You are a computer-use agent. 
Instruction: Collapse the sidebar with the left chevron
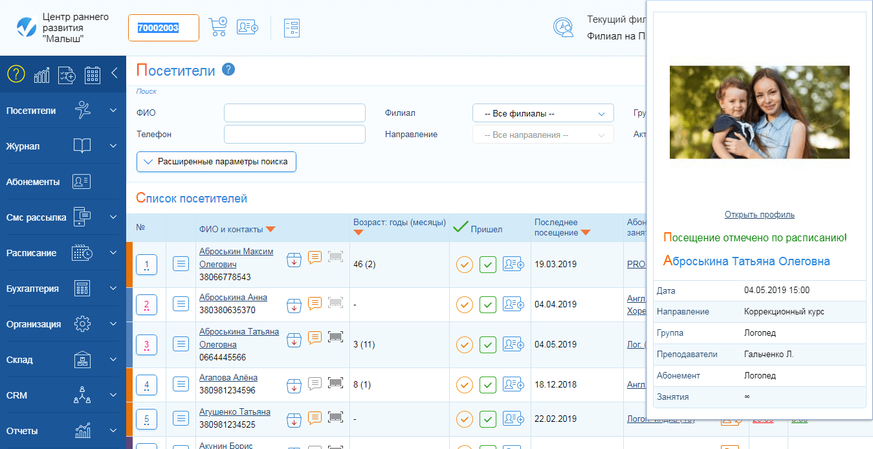coord(115,73)
